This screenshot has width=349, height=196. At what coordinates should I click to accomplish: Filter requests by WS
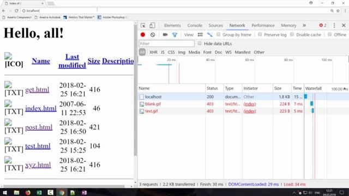tap(228, 52)
